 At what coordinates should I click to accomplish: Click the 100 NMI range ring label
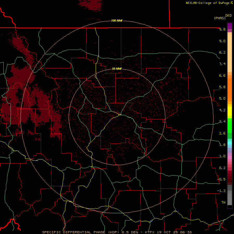pos(117,21)
